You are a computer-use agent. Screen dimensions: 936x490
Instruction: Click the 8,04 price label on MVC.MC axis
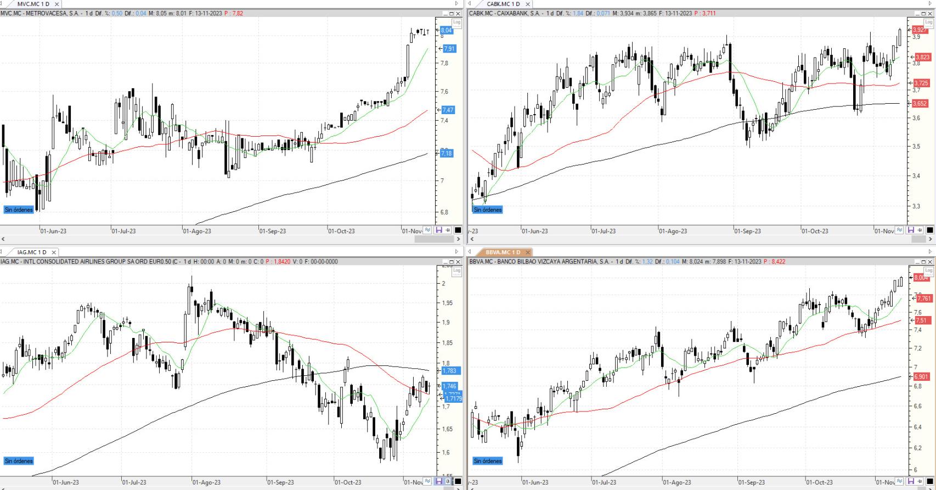tap(447, 30)
